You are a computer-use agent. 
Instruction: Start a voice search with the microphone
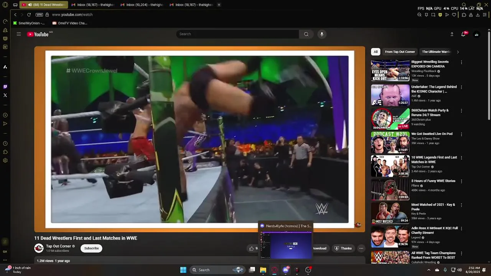click(322, 34)
